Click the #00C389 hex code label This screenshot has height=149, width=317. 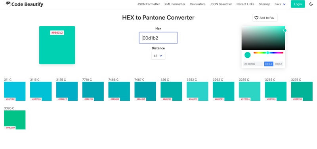10,128
